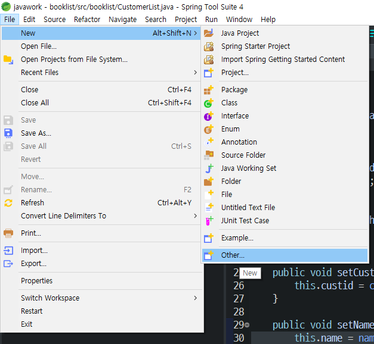Open the Refactor menu
Image resolution: width=374 pixels, height=344 pixels.
click(87, 19)
